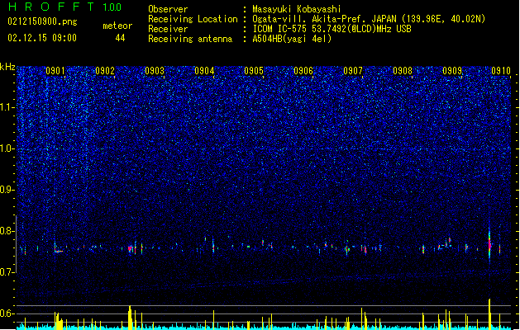Click the Observer label
Screen dimensions: 520x330
click(168, 9)
